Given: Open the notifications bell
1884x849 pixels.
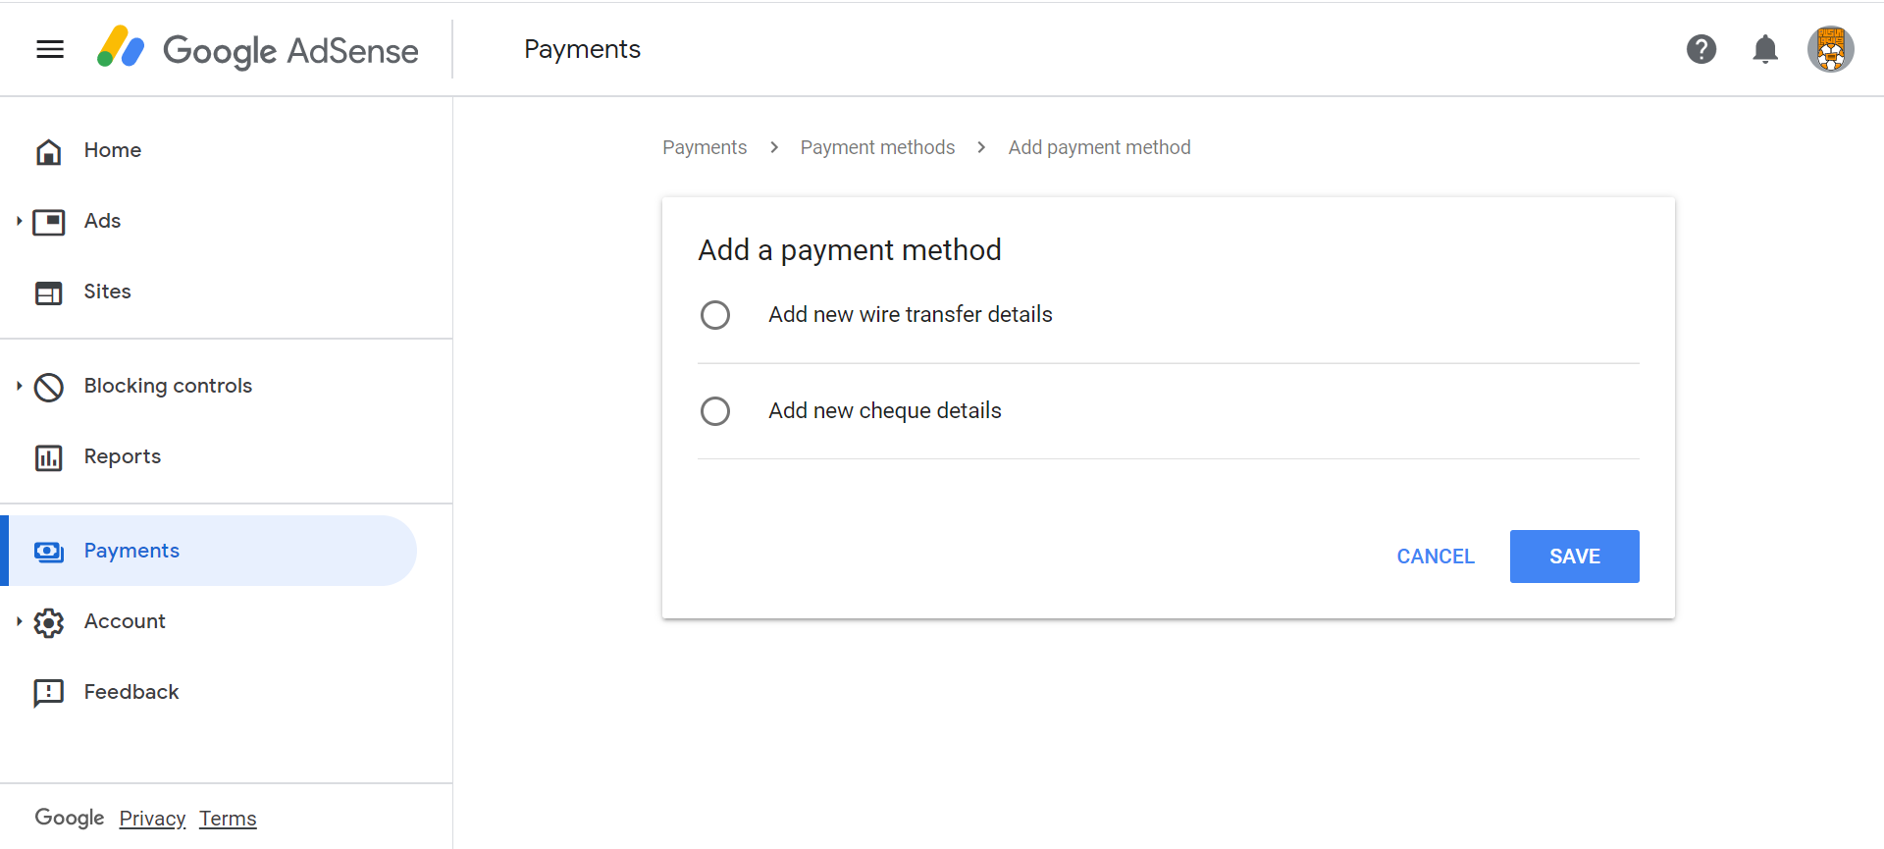Looking at the screenshot, I should tap(1764, 49).
